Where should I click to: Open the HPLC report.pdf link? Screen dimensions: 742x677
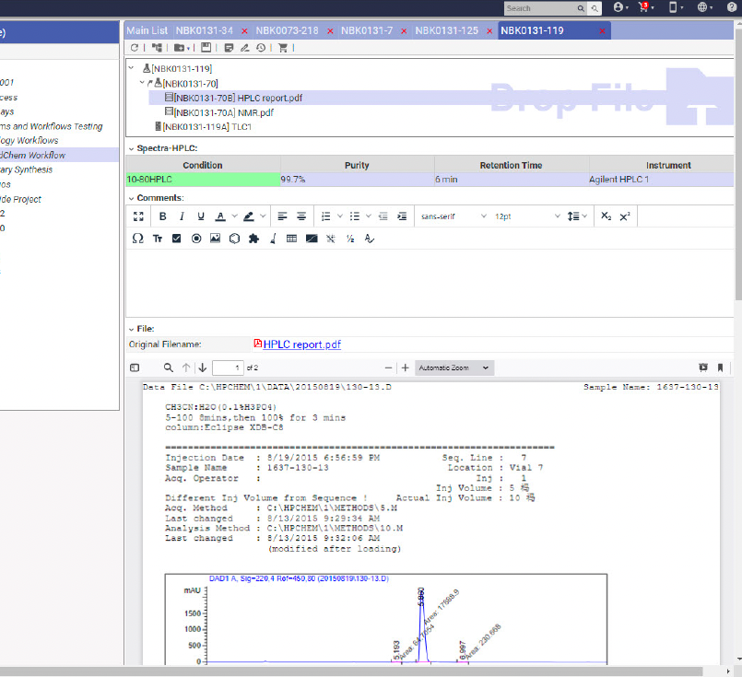(x=301, y=344)
